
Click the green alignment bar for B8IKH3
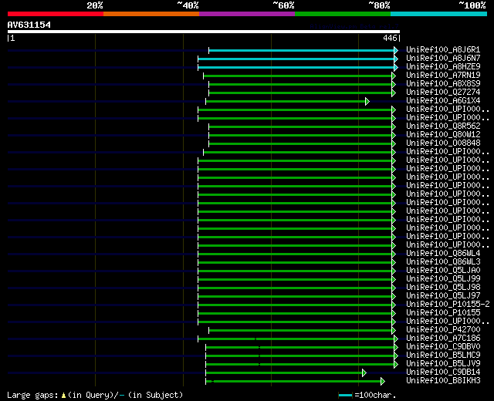click(x=293, y=382)
